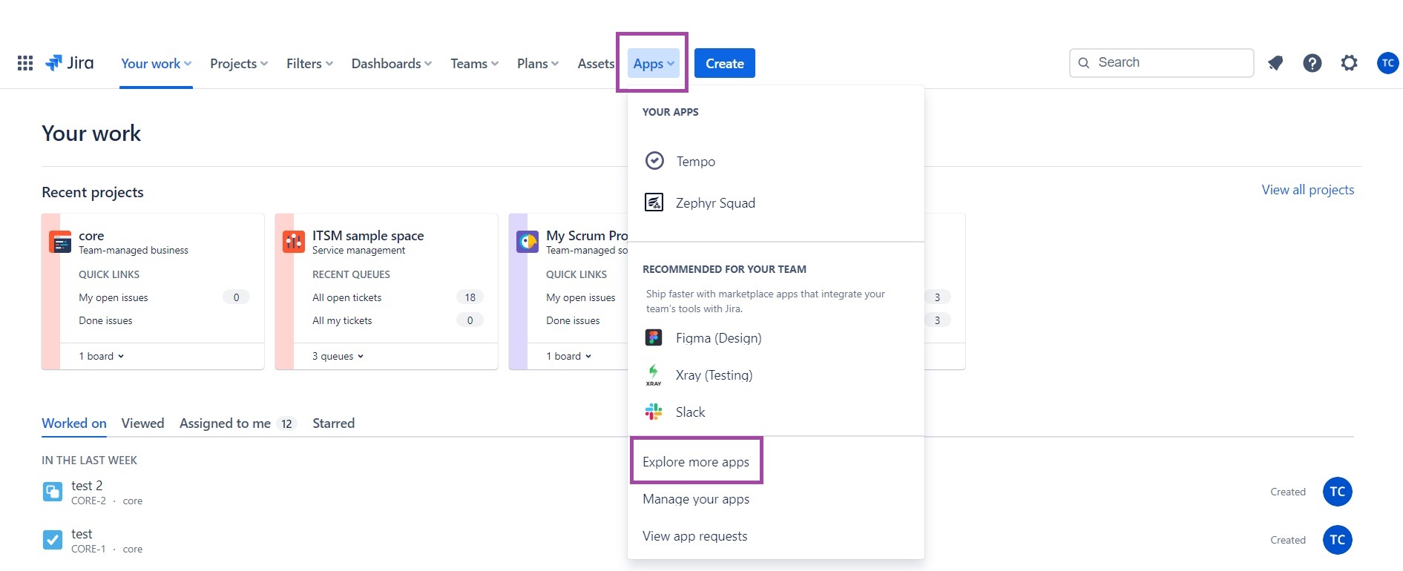The height and width of the screenshot is (571, 1403).
Task: Open the Help question mark icon
Action: [x=1312, y=63]
